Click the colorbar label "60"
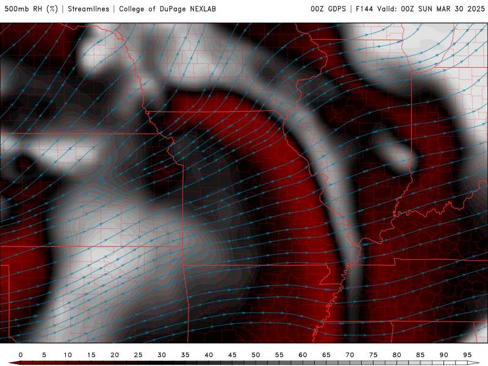This screenshot has height=366, width=488. pos(303,355)
